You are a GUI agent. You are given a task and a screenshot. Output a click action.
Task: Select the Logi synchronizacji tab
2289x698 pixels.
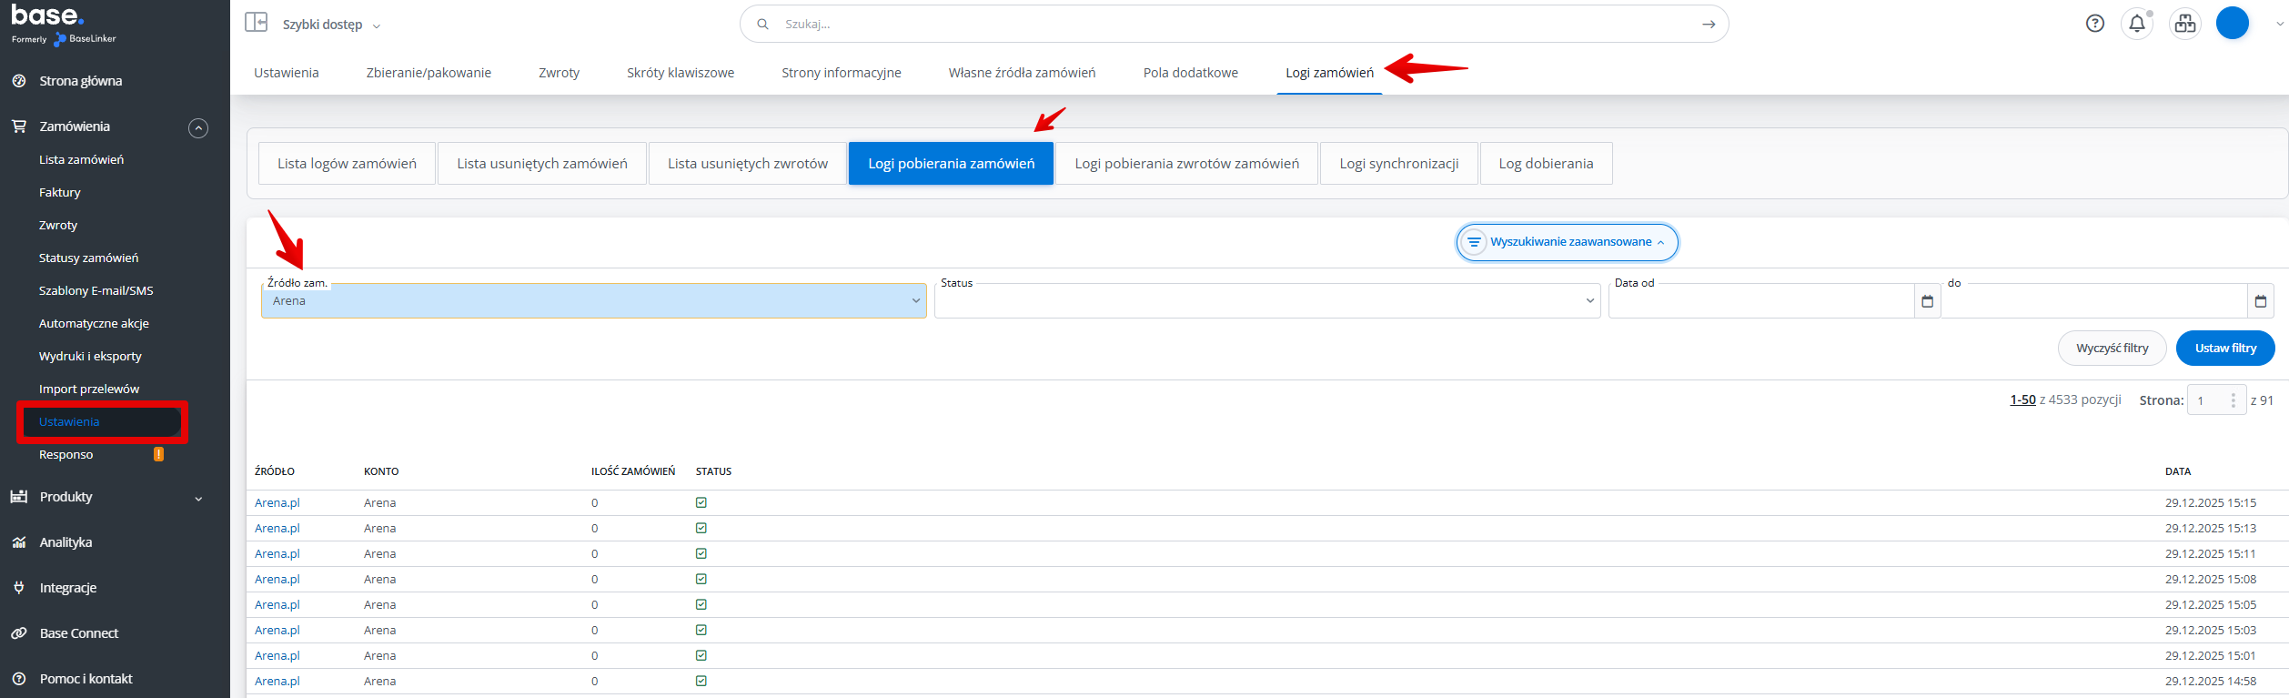pos(1398,164)
